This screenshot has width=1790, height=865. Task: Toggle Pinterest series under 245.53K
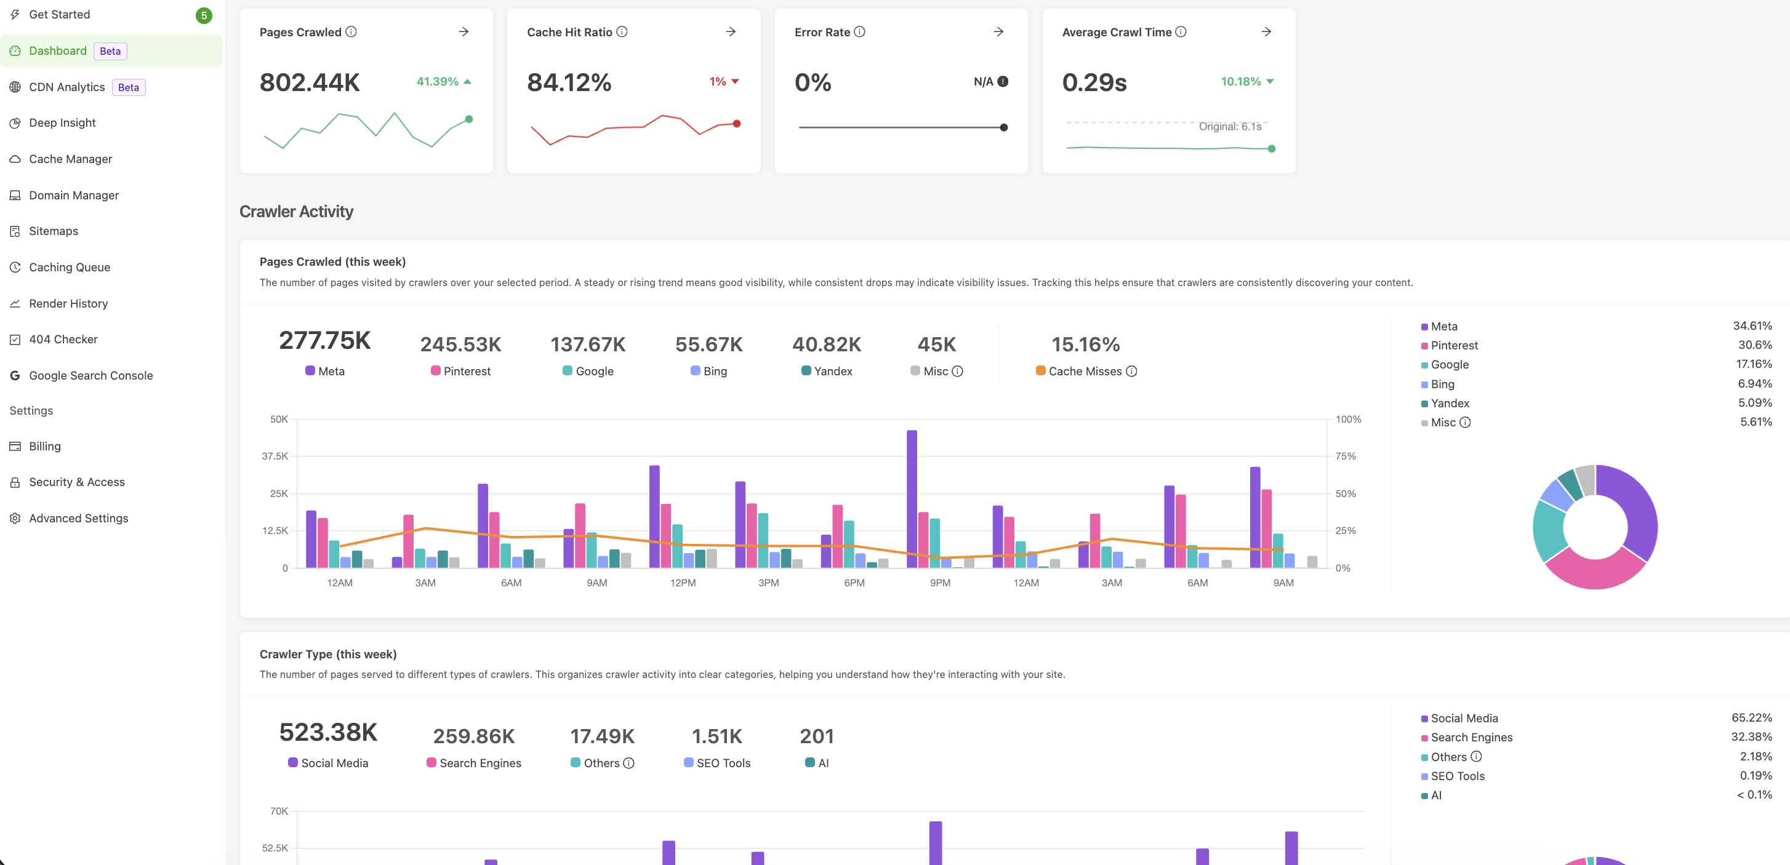coord(460,371)
